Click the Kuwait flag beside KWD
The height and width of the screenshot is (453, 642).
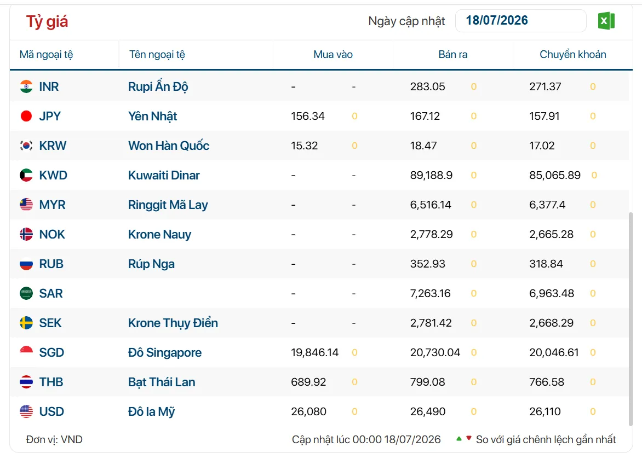[x=26, y=175]
